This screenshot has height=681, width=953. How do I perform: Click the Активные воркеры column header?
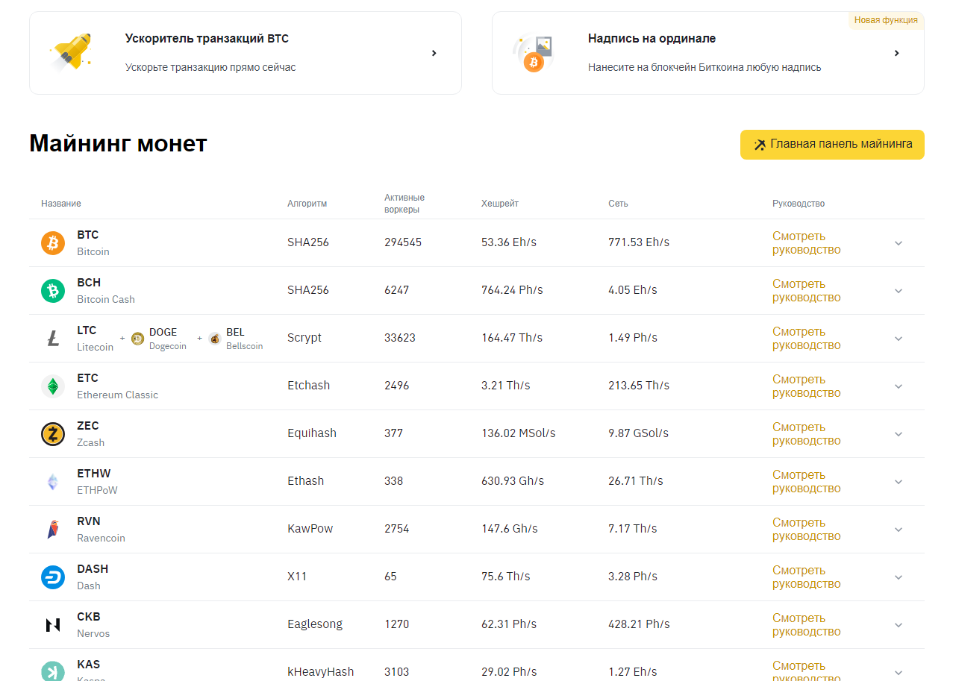pos(404,204)
